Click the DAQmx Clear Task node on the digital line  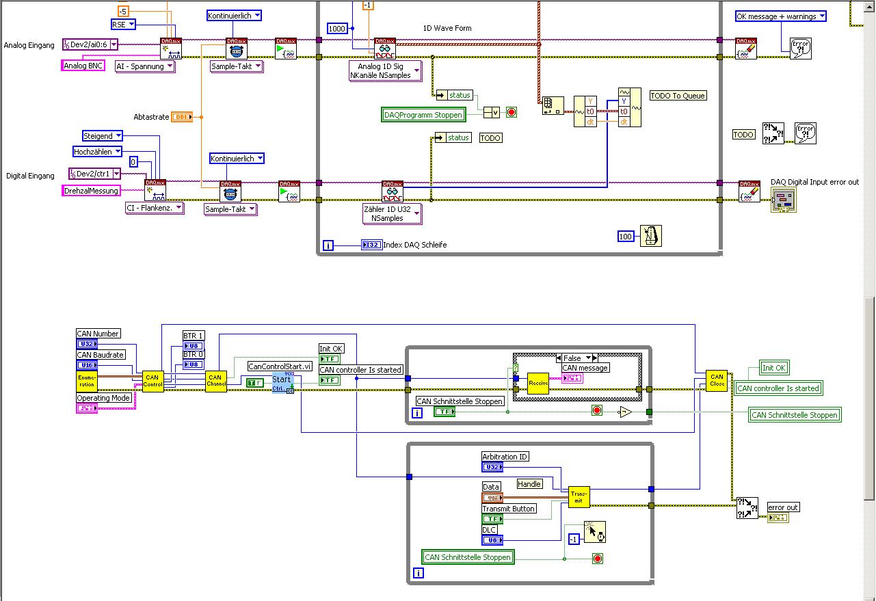pos(749,191)
